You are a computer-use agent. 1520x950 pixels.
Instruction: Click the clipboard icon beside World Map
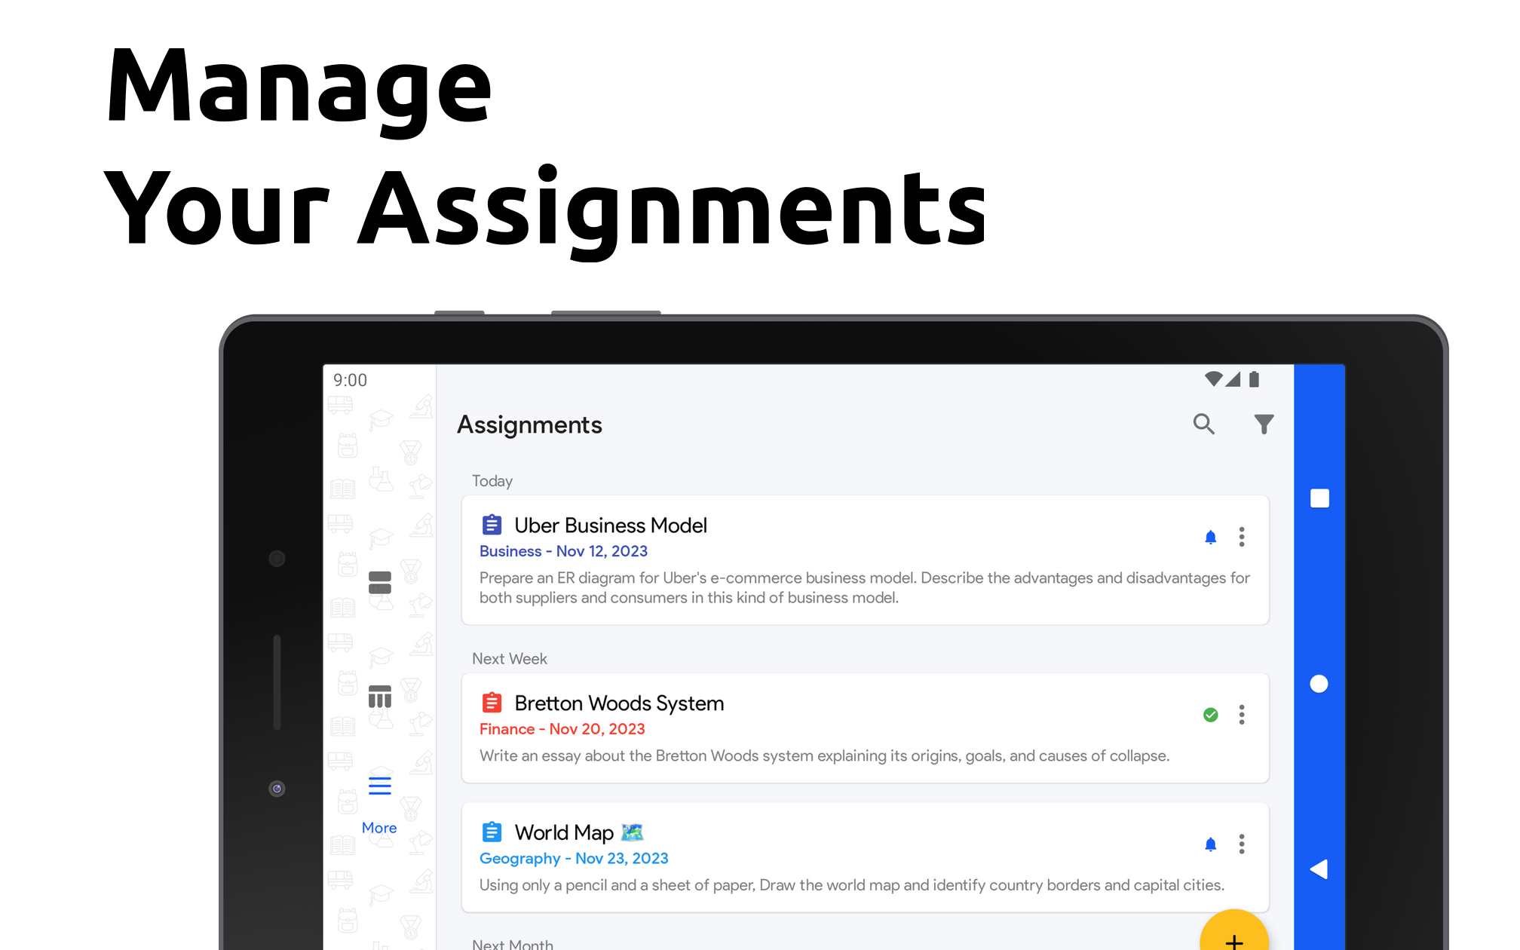(492, 832)
